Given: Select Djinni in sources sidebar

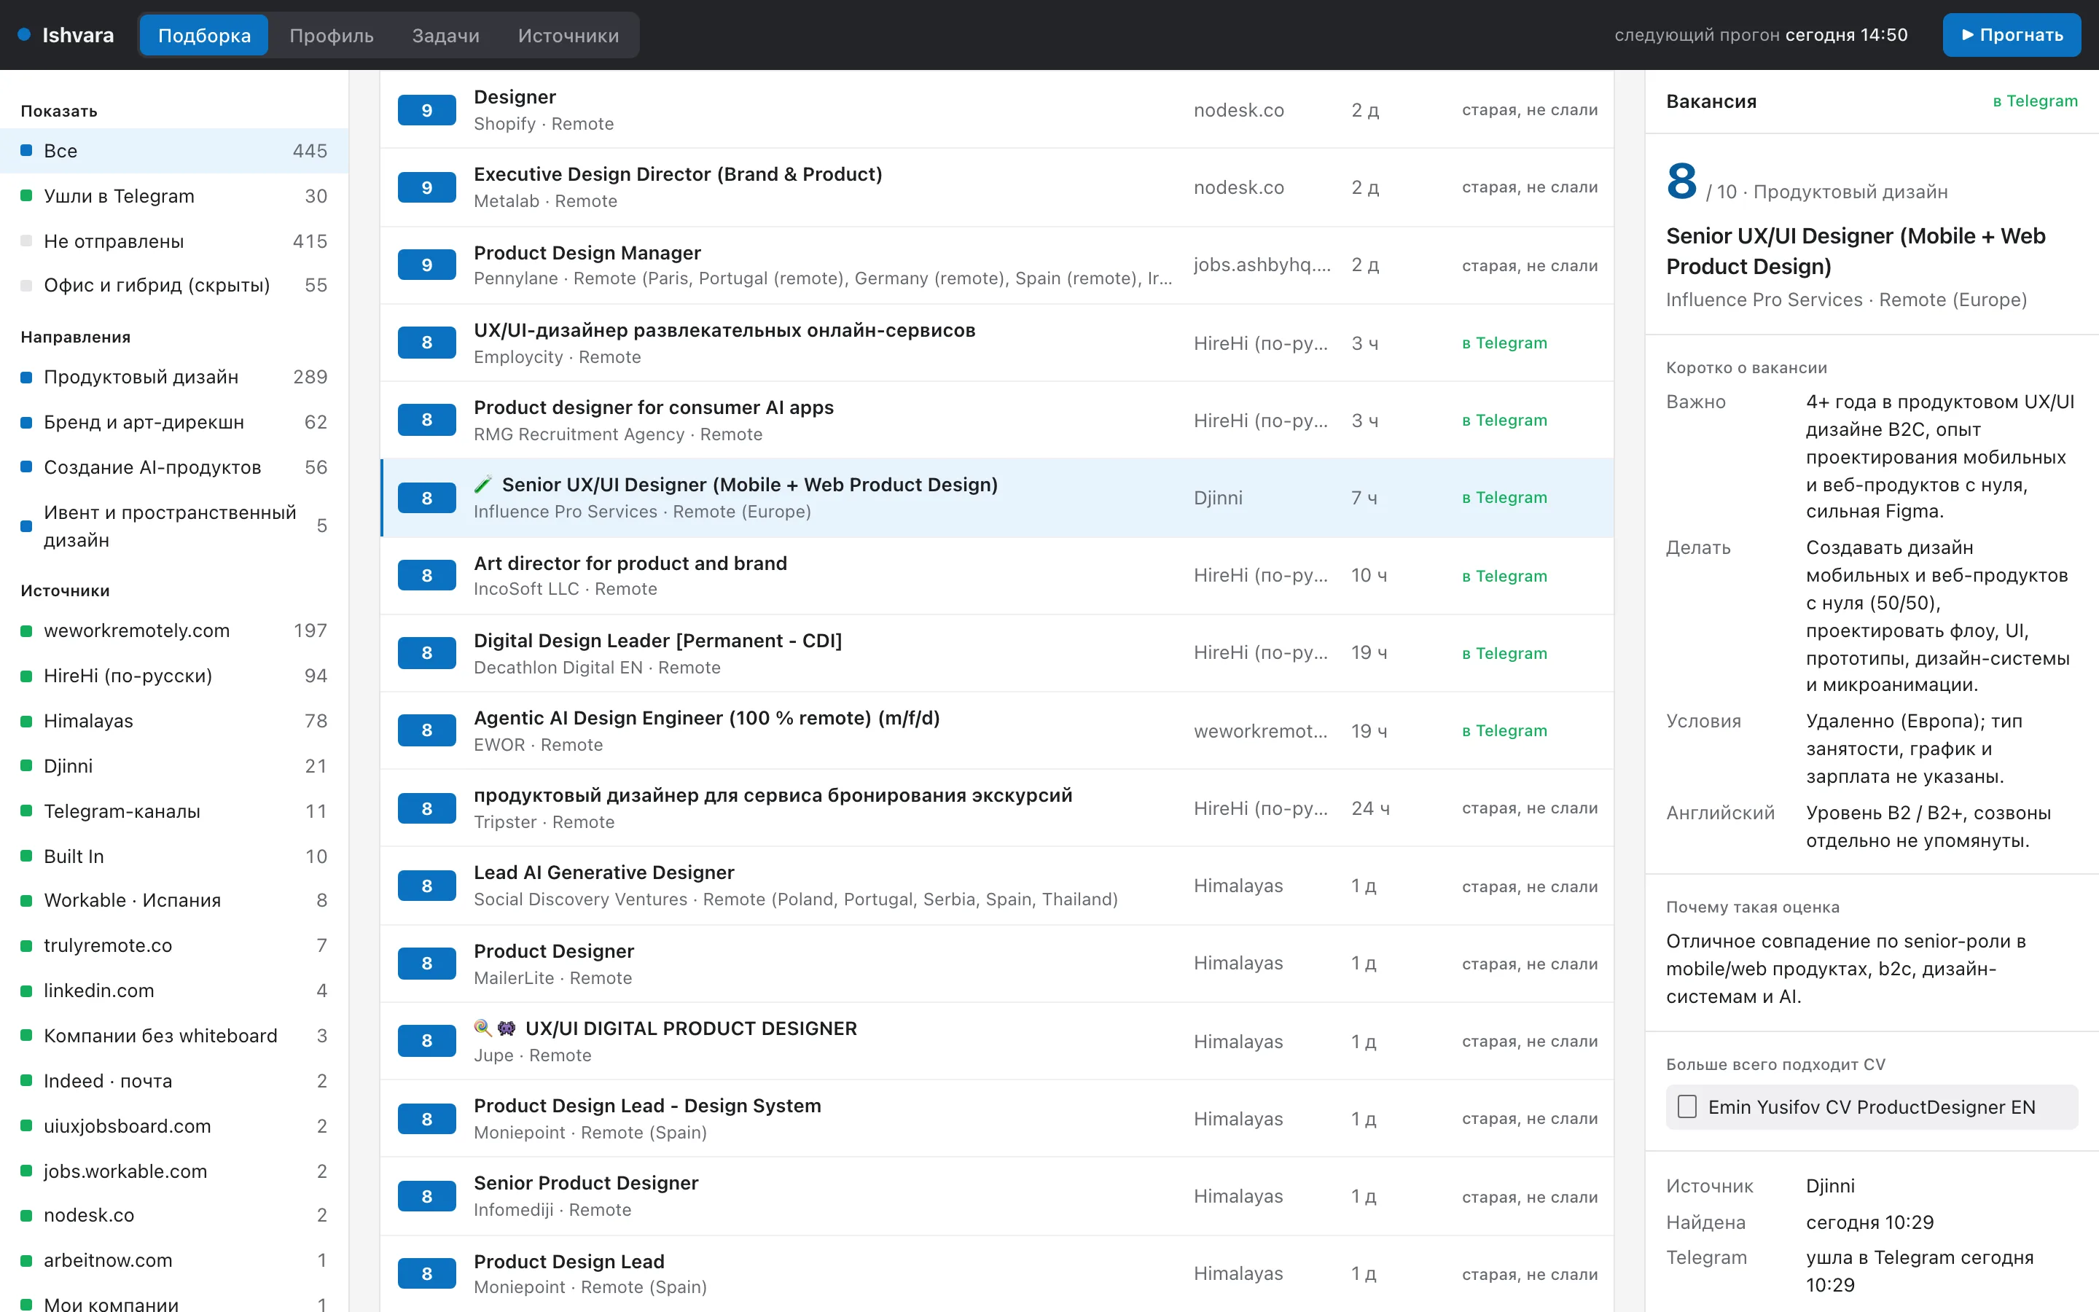Looking at the screenshot, I should [x=173, y=766].
